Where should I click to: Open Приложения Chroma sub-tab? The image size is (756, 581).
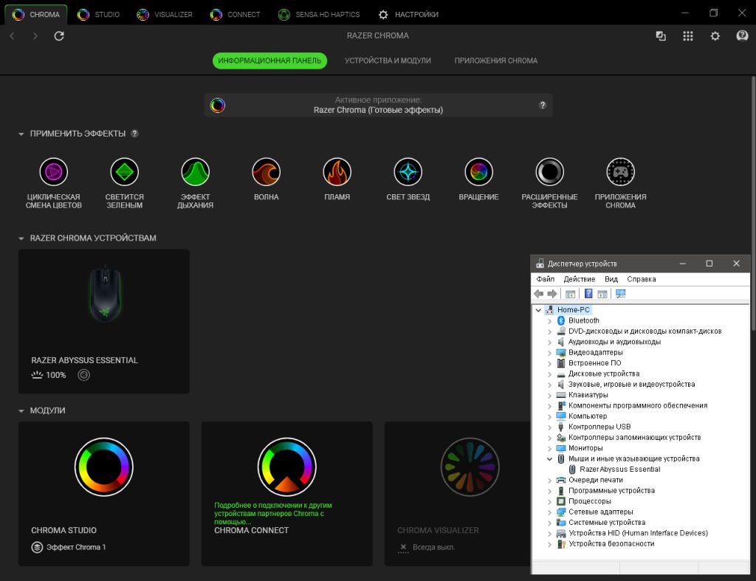(x=495, y=61)
